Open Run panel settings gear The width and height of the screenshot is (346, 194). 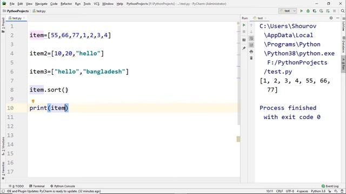coord(331,18)
